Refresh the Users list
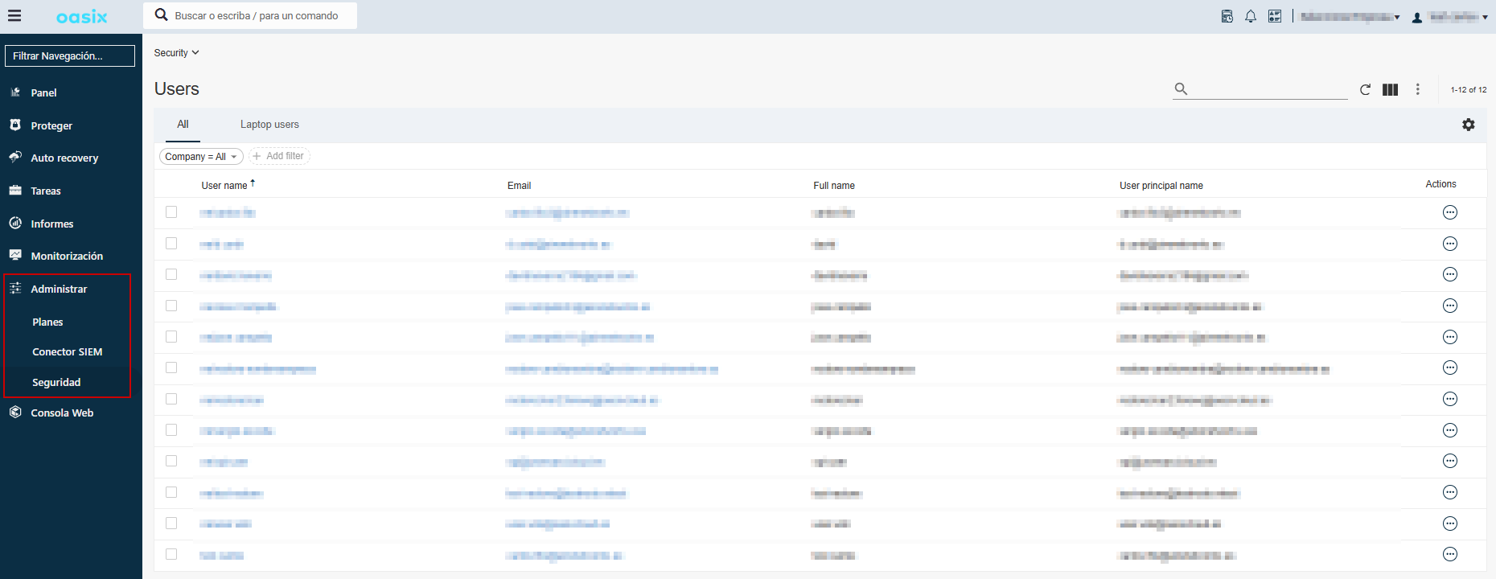Viewport: 1496px width, 579px height. pos(1365,89)
